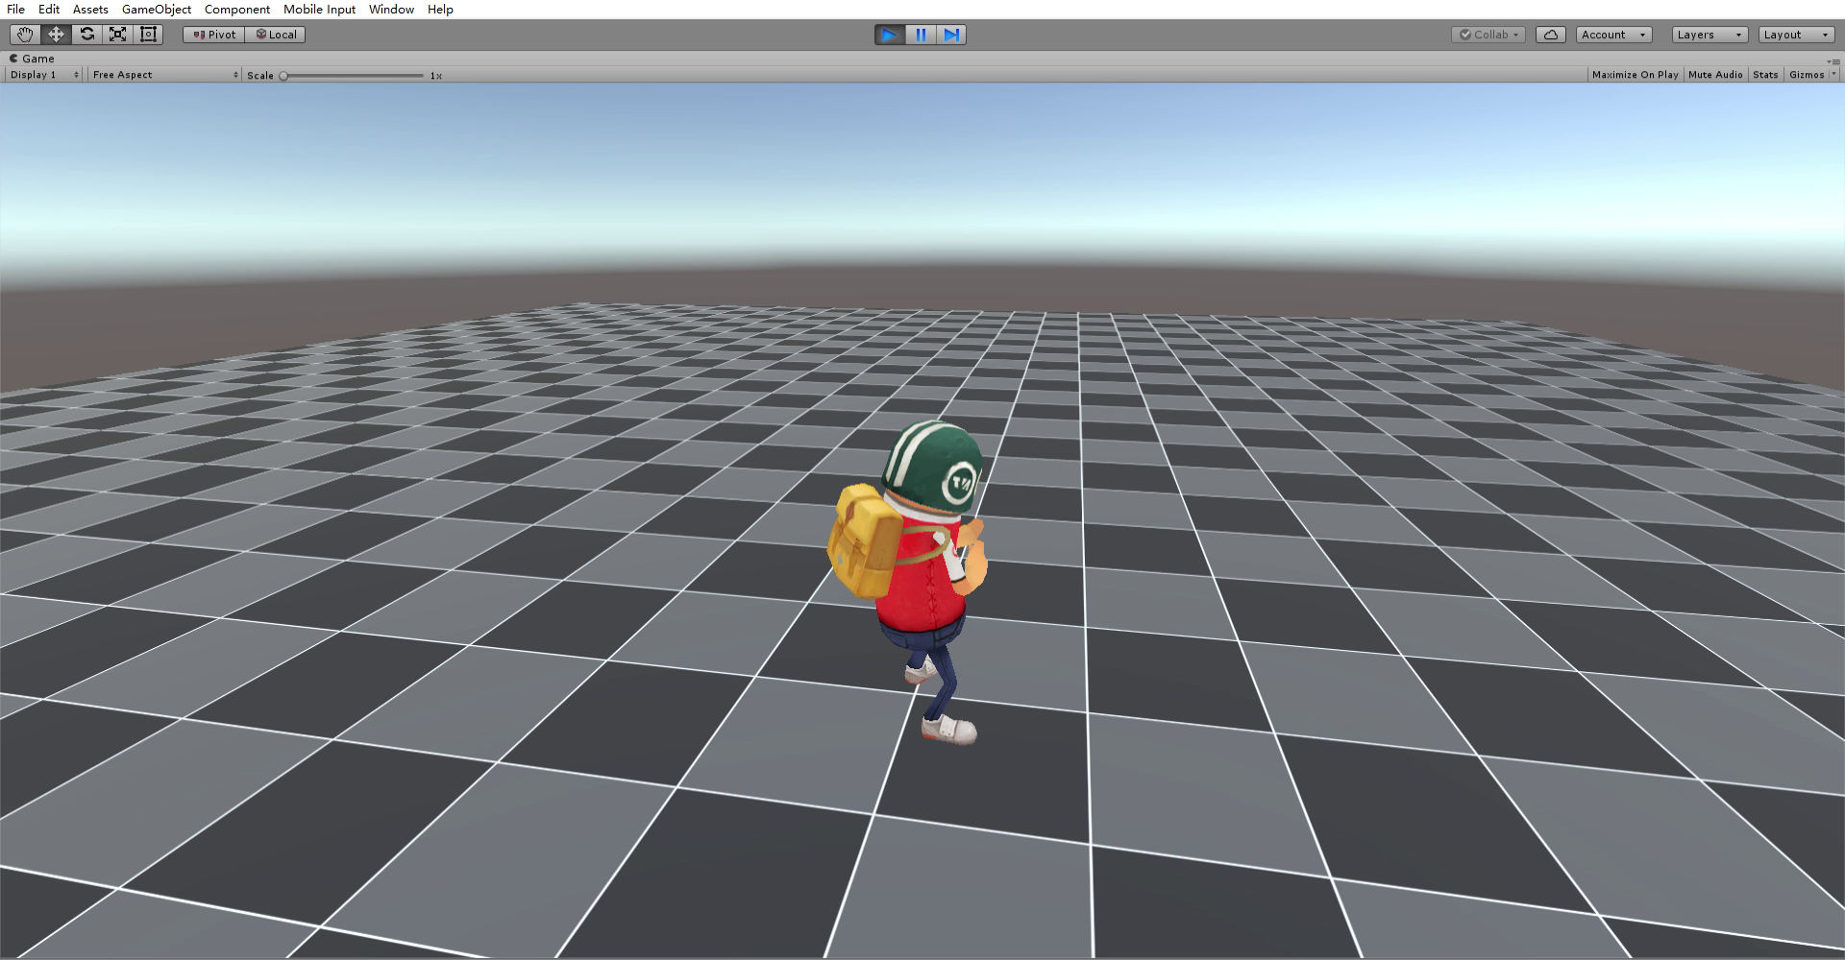Select the Rect Transform tool
1845x960 pixels.
coord(148,35)
